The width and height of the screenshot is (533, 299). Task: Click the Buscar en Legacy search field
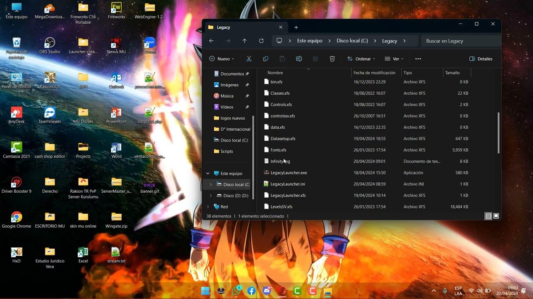[461, 41]
